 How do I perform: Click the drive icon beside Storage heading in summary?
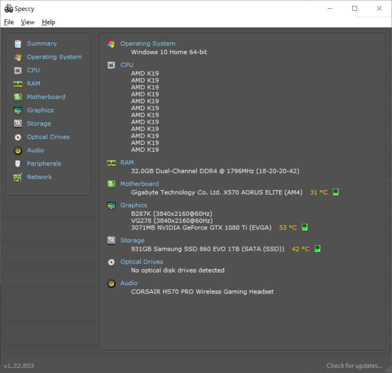coord(111,240)
